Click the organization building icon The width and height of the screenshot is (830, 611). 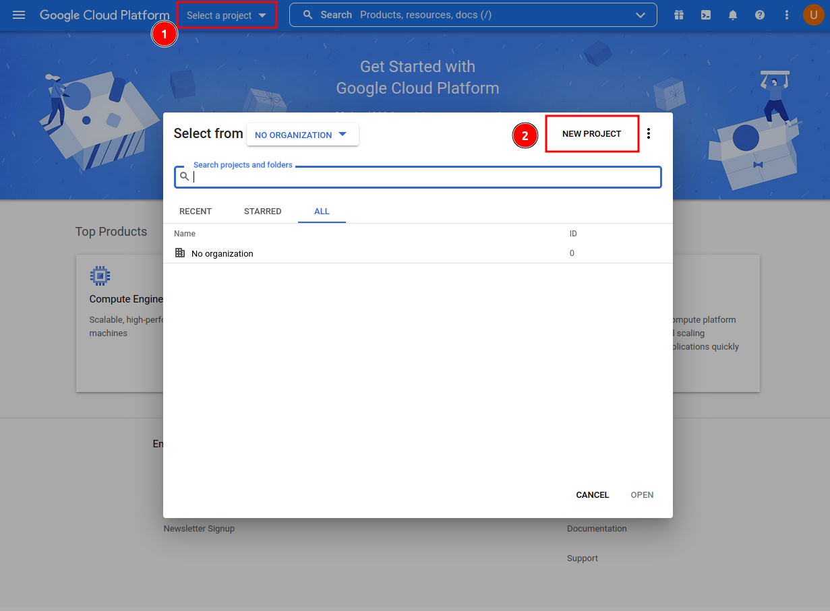tap(179, 253)
